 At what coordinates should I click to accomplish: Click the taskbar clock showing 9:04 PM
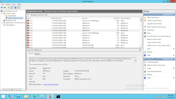coord(170,97)
